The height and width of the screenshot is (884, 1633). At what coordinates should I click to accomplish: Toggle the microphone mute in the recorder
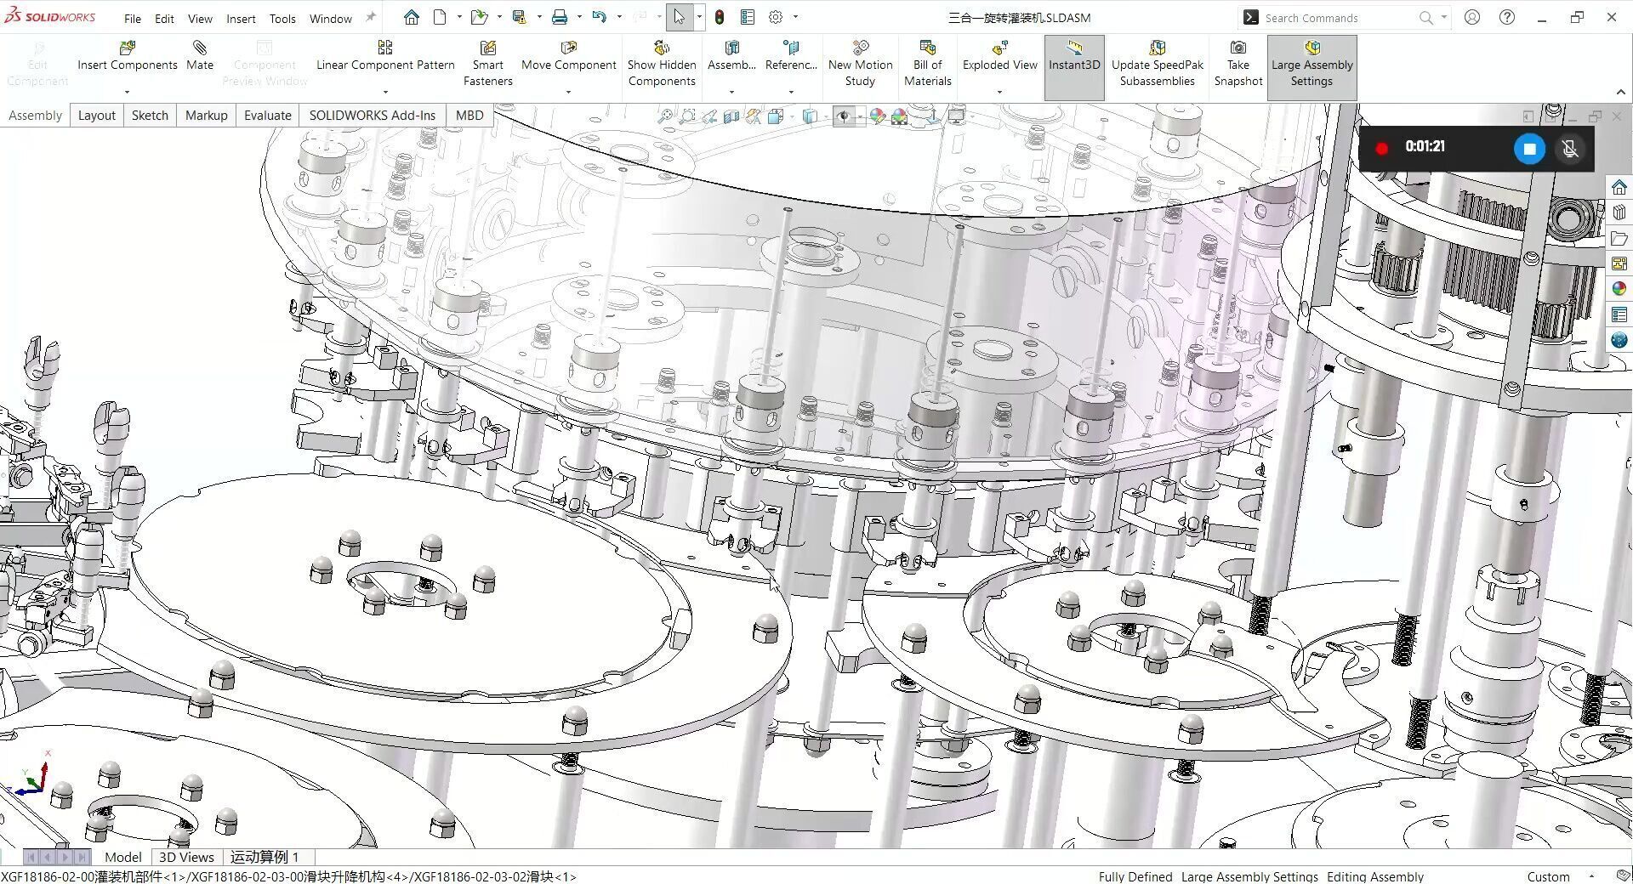point(1570,149)
